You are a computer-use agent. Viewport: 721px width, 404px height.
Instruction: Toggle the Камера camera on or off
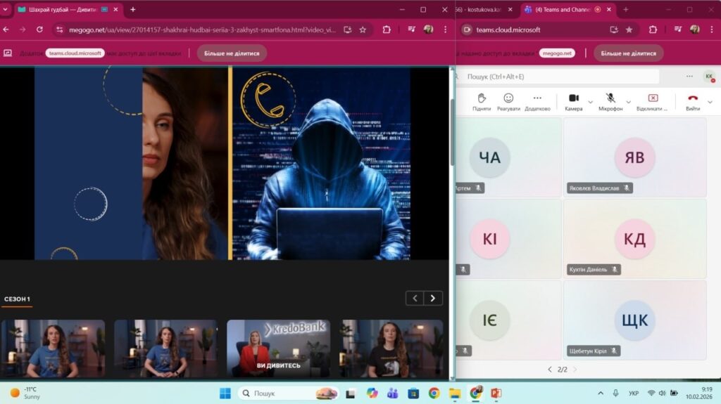click(573, 98)
